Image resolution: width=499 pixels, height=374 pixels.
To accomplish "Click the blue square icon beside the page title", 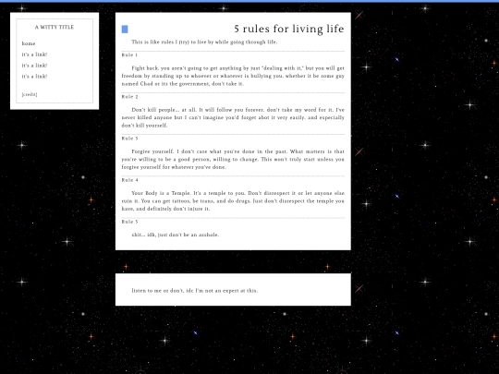I will (125, 30).
